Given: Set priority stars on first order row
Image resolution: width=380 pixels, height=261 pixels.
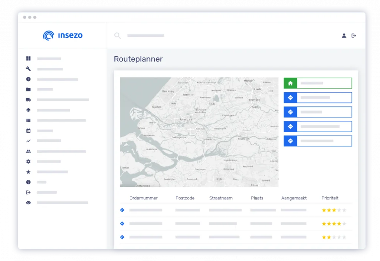Looking at the screenshot, I should 334,210.
